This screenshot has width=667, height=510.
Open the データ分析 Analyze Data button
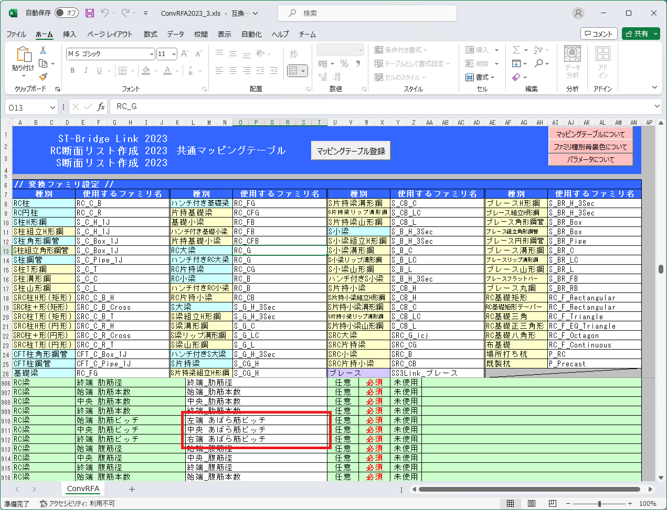click(x=573, y=62)
